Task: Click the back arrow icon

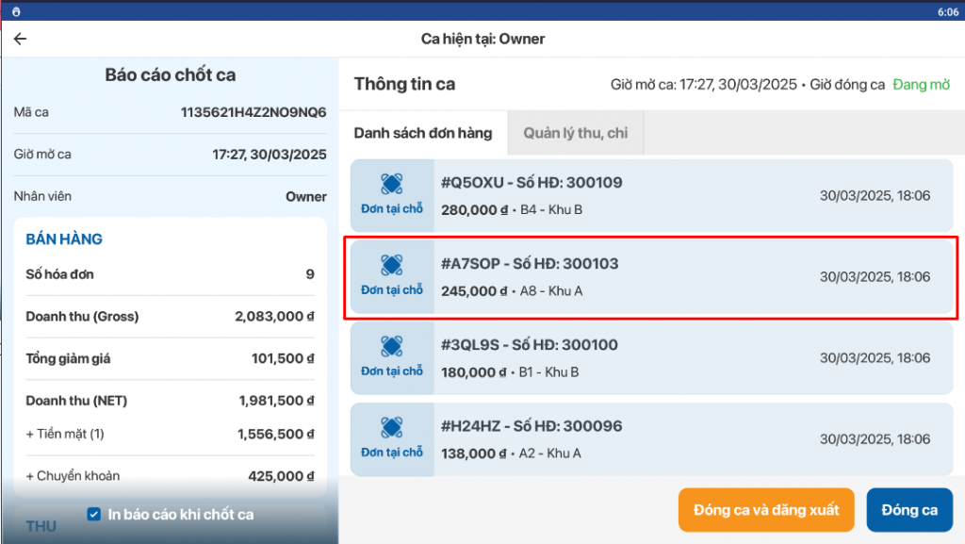Action: [20, 39]
